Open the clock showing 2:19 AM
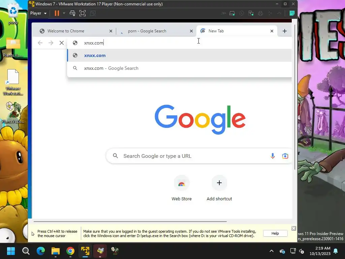This screenshot has height=259, width=345. coord(320,251)
